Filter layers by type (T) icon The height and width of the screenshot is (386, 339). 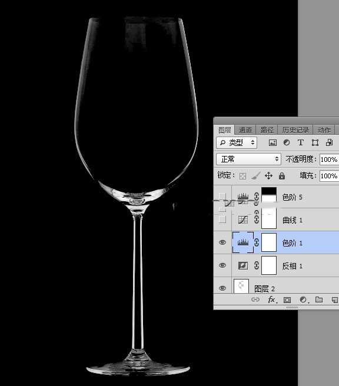point(301,142)
